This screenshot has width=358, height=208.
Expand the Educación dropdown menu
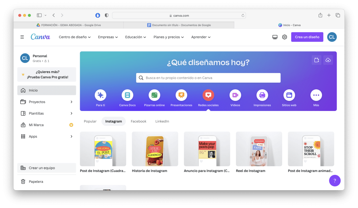coord(135,37)
